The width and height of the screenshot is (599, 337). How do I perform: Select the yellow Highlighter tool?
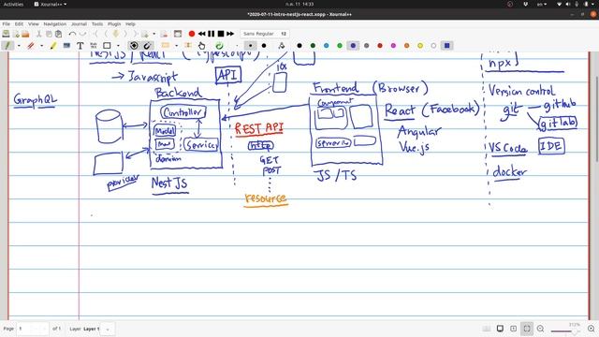pos(53,46)
